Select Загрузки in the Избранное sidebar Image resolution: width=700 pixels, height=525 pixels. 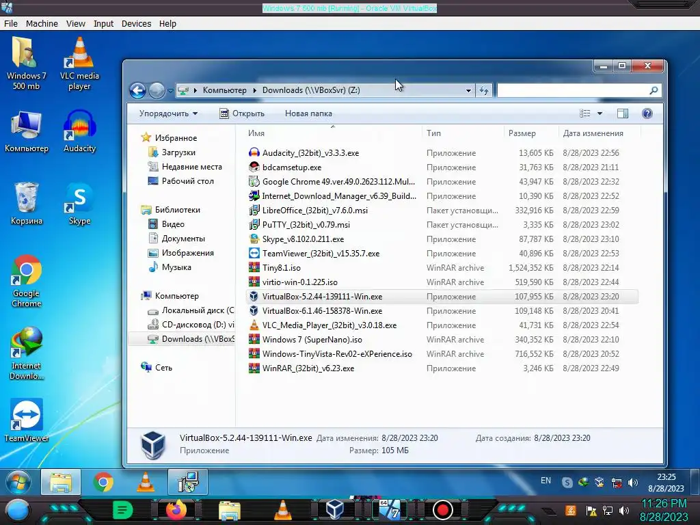[x=172, y=152]
